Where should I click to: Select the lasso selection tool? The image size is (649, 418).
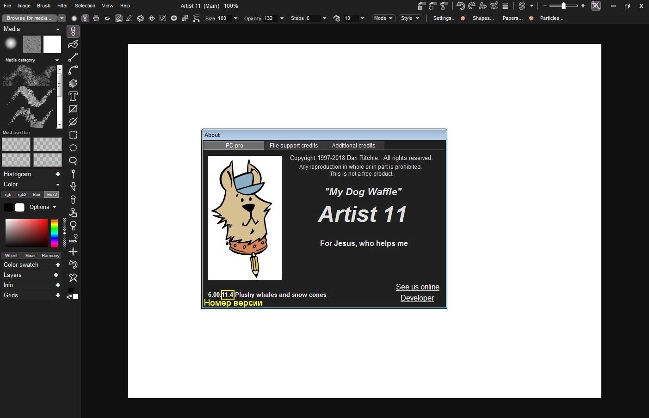pos(73,161)
